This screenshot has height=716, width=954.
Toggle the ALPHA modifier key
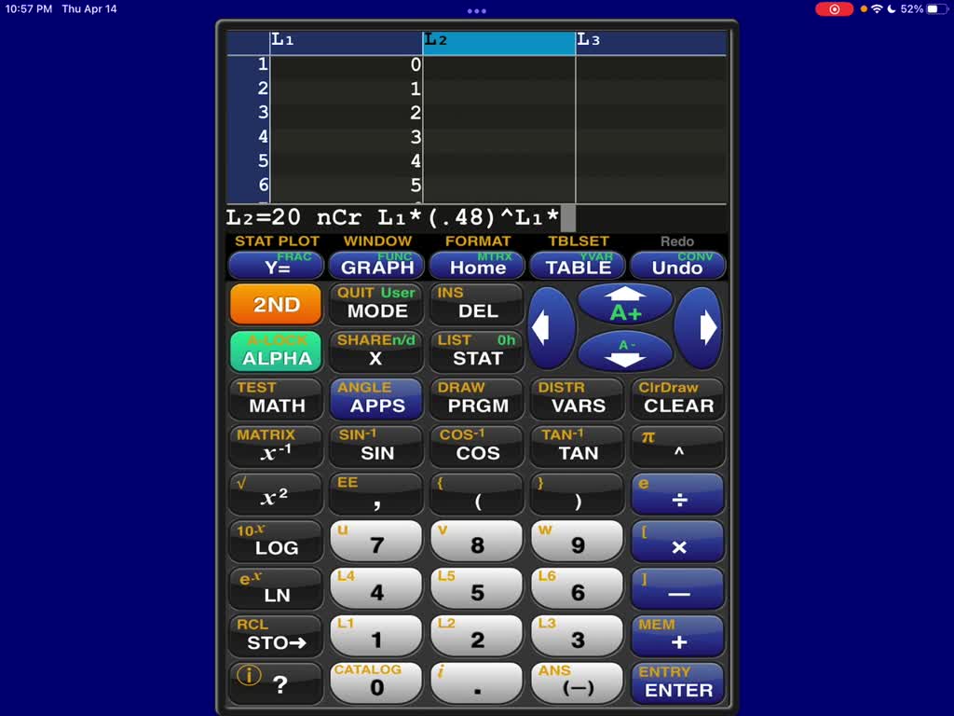coord(275,351)
